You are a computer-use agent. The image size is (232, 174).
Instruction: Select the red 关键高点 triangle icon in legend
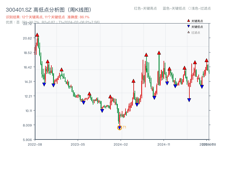click(188, 21)
